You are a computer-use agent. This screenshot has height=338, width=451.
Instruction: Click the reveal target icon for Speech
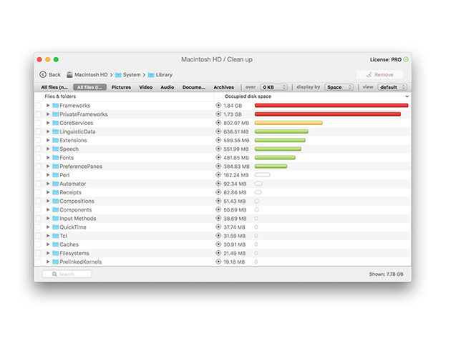pyautogui.click(x=218, y=149)
